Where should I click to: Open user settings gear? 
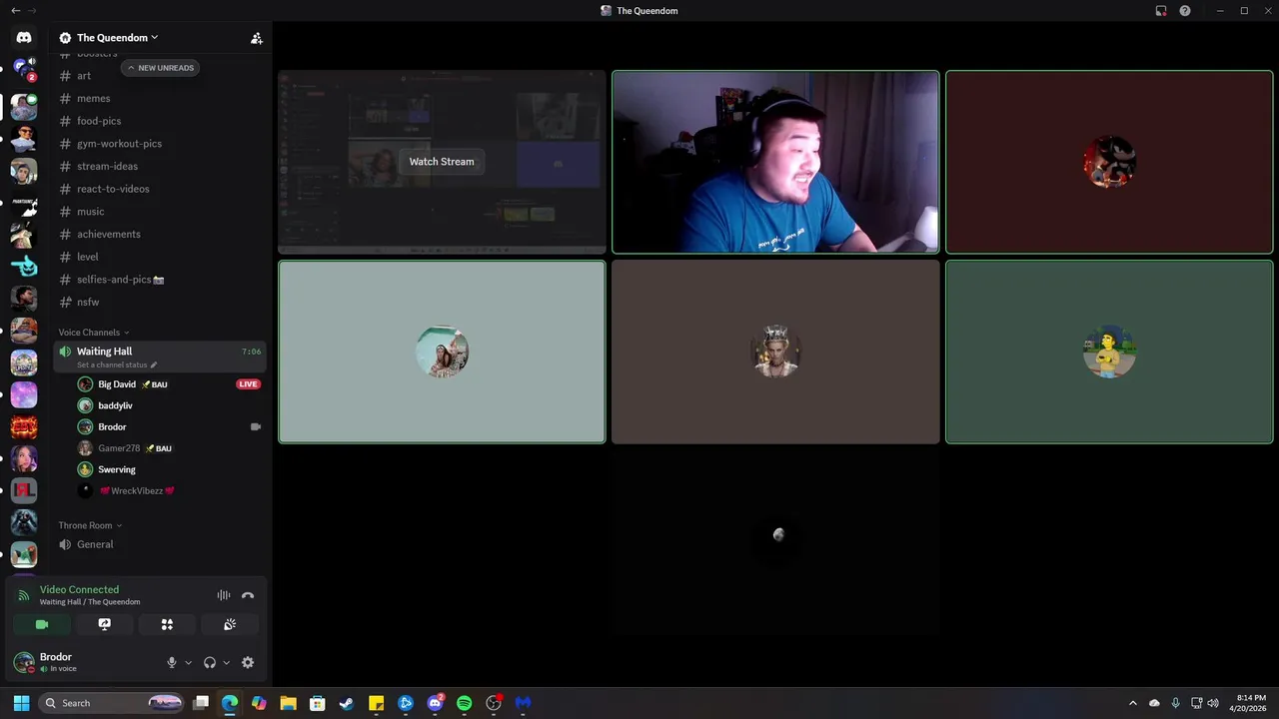click(x=248, y=662)
